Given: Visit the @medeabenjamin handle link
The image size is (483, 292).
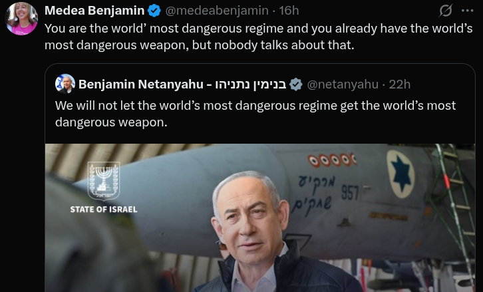Looking at the screenshot, I should (x=217, y=11).
